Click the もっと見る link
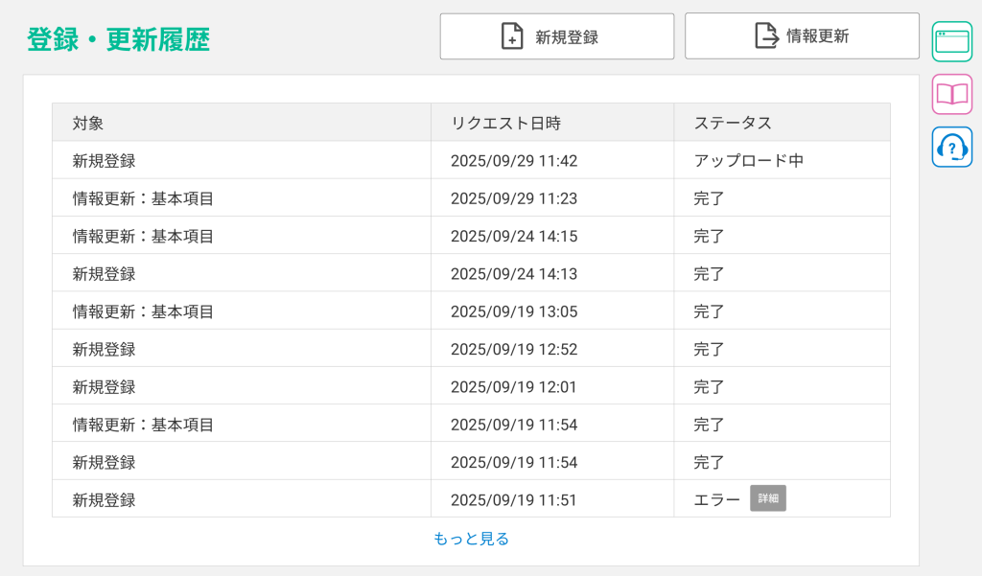This screenshot has height=576, width=982. point(471,539)
